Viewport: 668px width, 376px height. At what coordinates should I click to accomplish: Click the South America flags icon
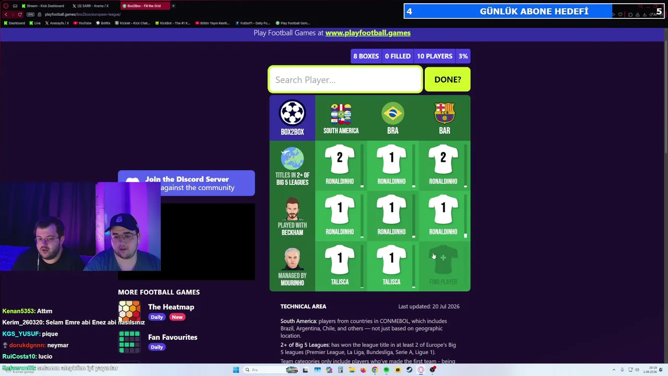pyautogui.click(x=341, y=114)
